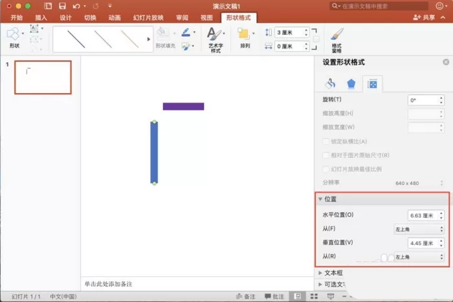Image resolution: width=453 pixels, height=302 pixels.
Task: Switch to the 审阅 tab
Action: 182,17
